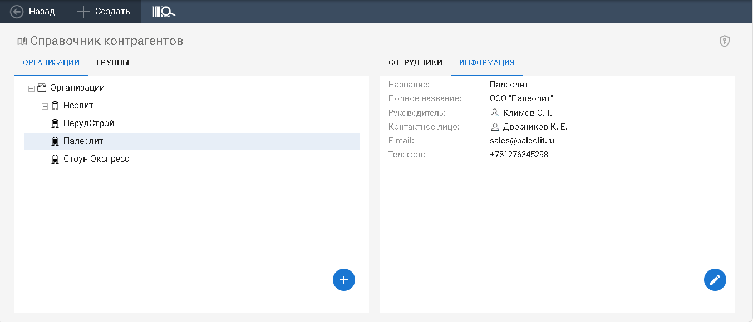Click the Справочник контрагентов page title
The width and height of the screenshot is (753, 322).
[107, 41]
